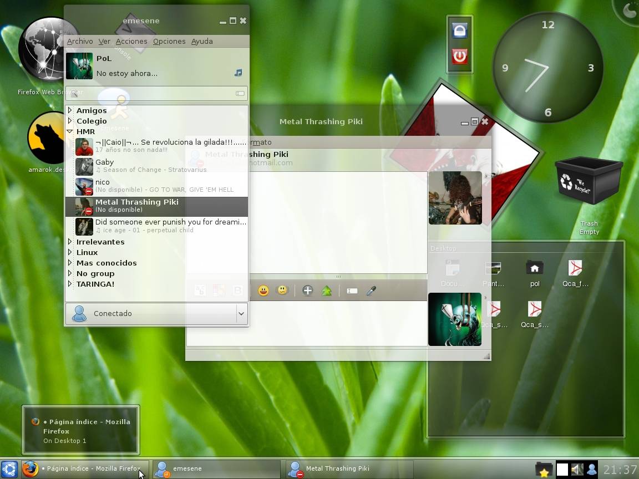
Task: Click the volume speaker tray icon
Action: pyautogui.click(x=577, y=470)
